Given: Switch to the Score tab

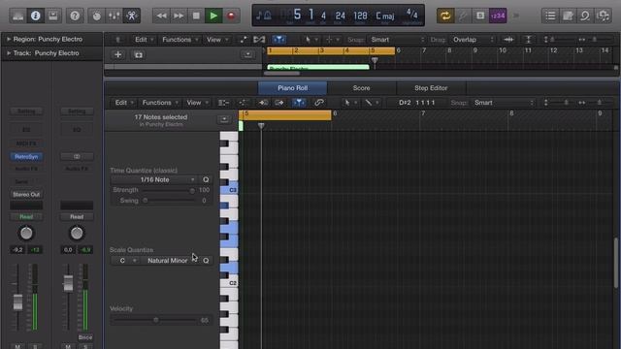Looking at the screenshot, I should 361,88.
